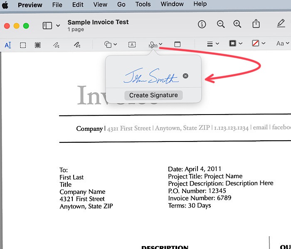Click the Zoom Out magnifier icon
291x249 pixels.
coord(220,24)
